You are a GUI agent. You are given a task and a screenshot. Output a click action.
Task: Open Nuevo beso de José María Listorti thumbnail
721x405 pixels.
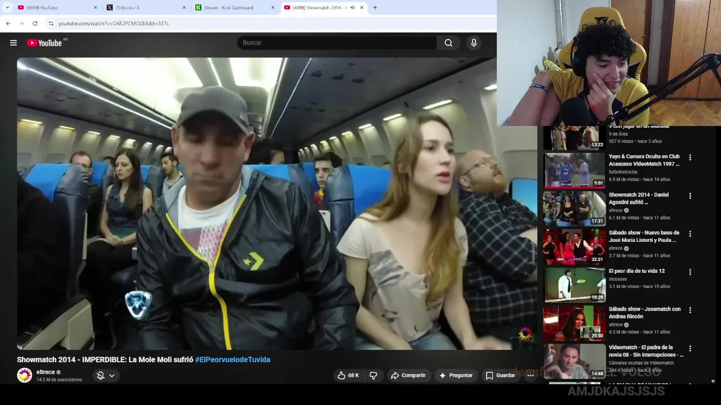point(574,246)
